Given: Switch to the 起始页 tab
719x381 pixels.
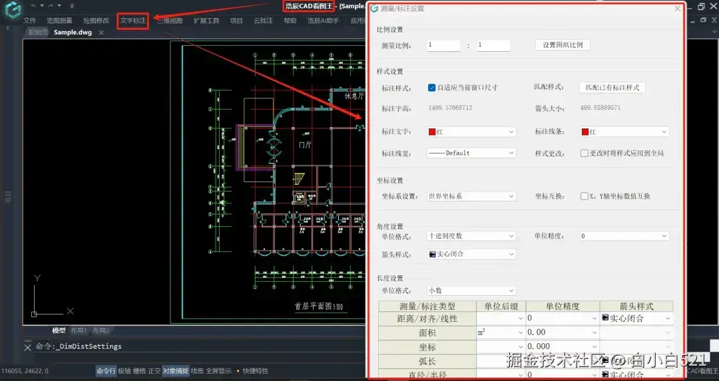Looking at the screenshot, I should point(38,33).
